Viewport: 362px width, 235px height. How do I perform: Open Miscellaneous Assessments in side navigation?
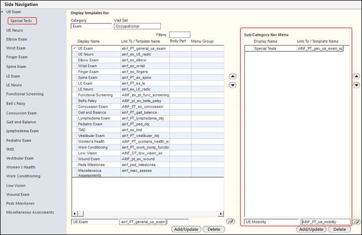coord(30,212)
